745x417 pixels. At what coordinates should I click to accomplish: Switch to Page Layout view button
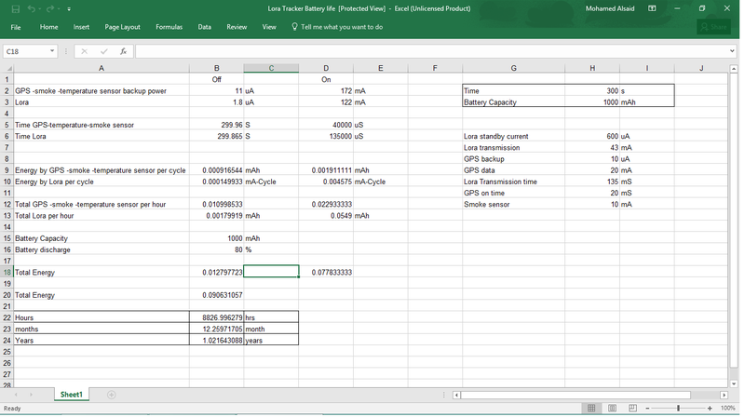tap(611, 408)
